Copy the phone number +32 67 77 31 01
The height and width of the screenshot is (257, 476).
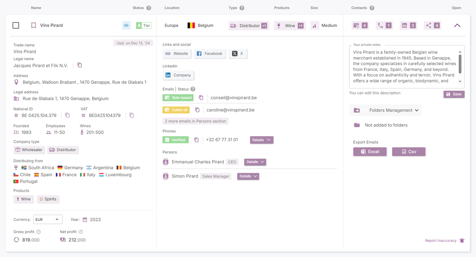[x=197, y=140]
